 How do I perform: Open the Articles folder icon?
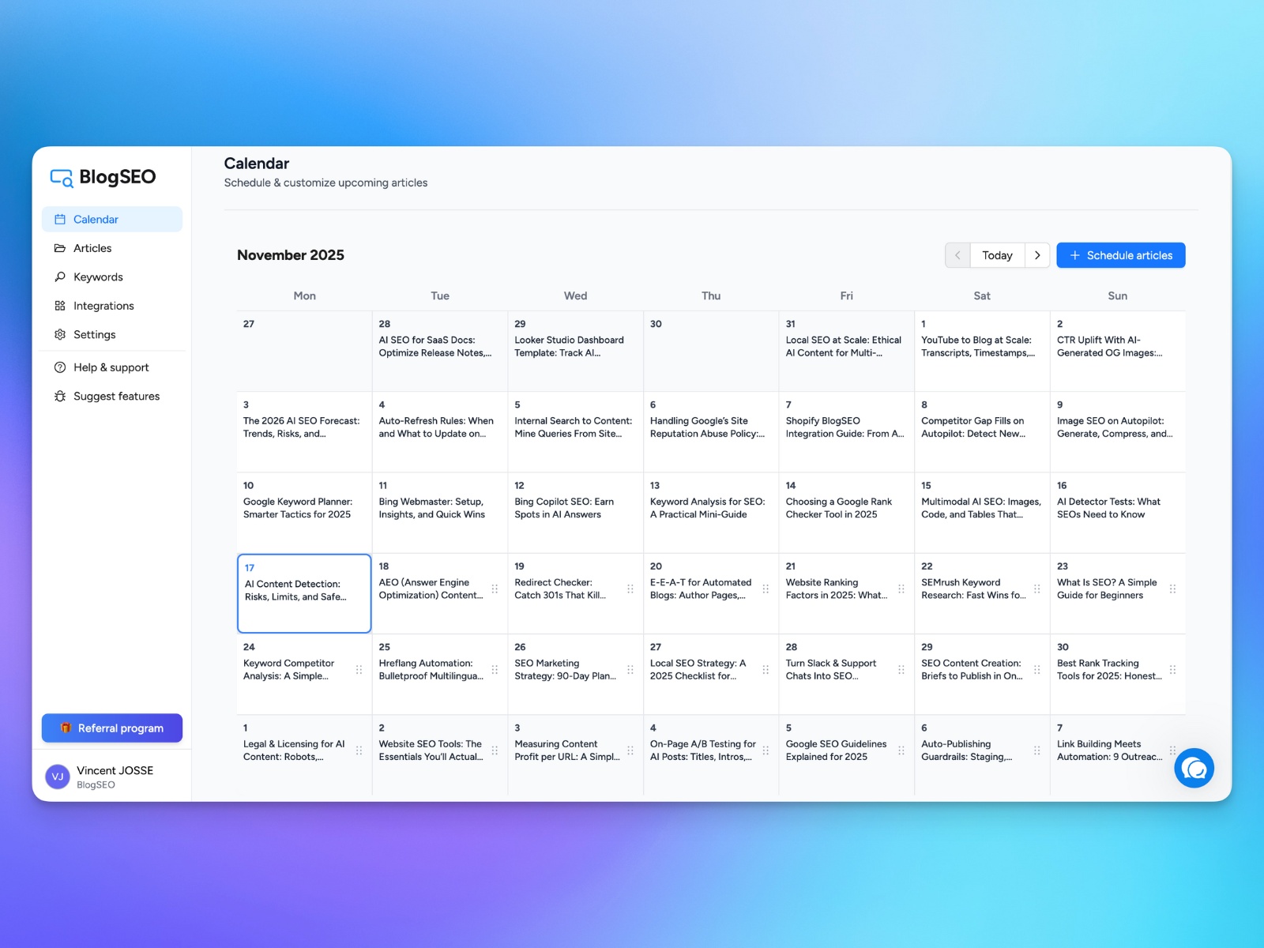point(60,248)
